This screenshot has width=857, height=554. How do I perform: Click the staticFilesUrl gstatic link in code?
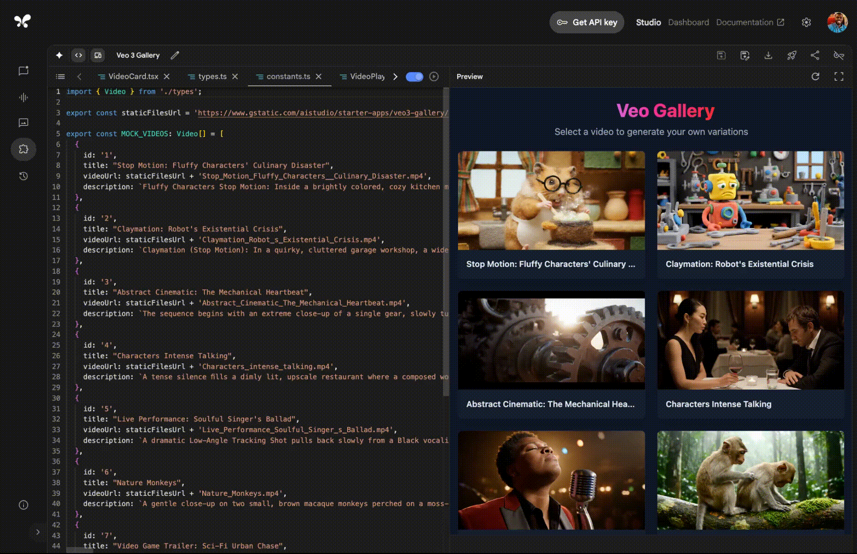click(x=323, y=113)
